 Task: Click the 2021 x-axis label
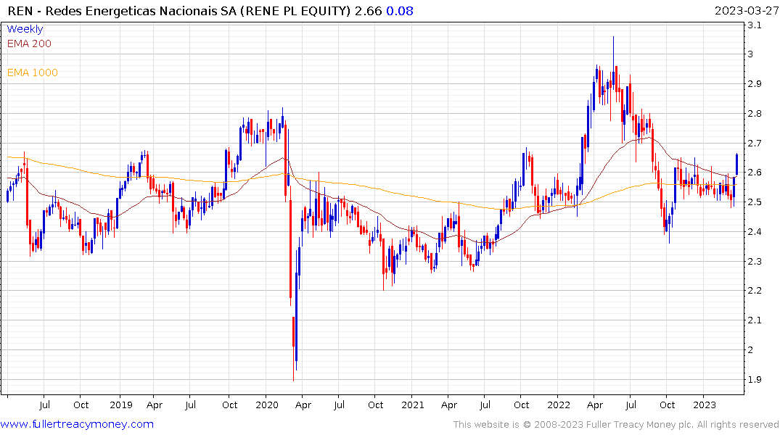click(412, 405)
